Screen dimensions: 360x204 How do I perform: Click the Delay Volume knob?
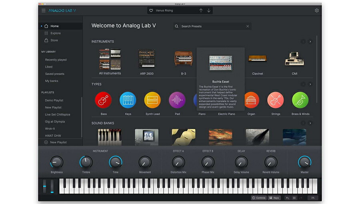point(241,162)
